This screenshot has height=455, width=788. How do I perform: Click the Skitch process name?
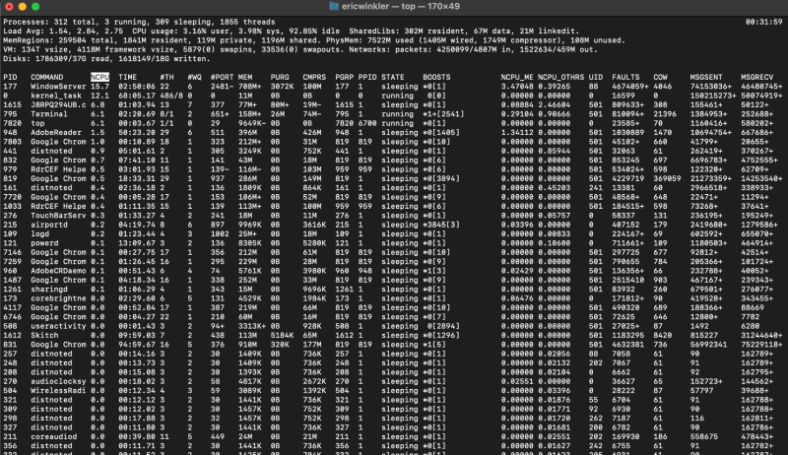click(x=44, y=335)
